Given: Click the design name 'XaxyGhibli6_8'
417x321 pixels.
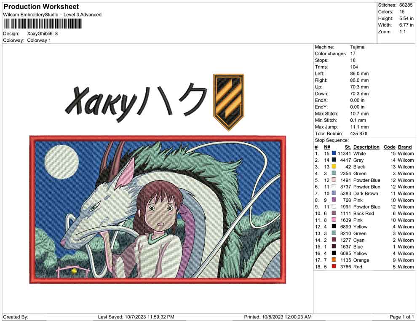Looking at the screenshot, I should click(x=43, y=34).
